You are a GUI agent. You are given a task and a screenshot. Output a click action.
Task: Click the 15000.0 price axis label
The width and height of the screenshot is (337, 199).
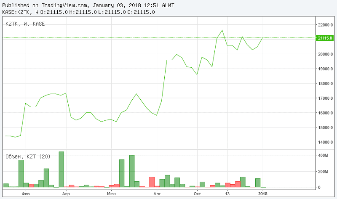pyautogui.click(x=325, y=127)
